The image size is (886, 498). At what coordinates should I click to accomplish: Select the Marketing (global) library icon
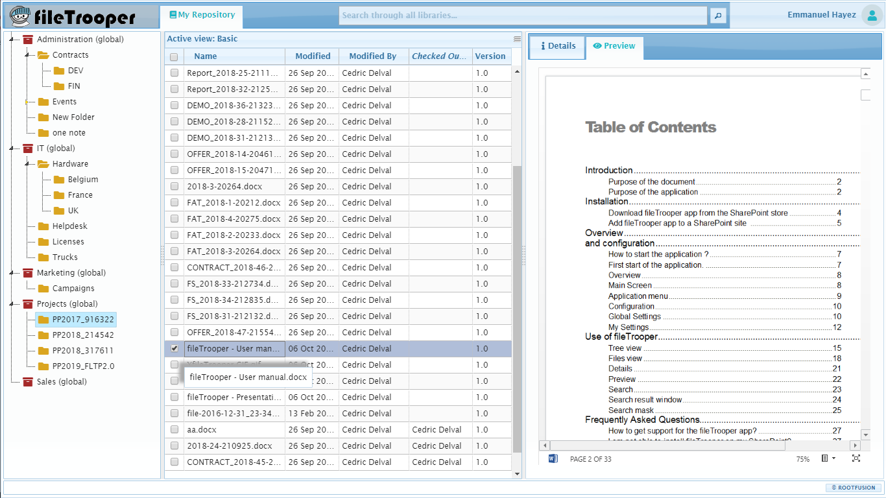pos(28,273)
